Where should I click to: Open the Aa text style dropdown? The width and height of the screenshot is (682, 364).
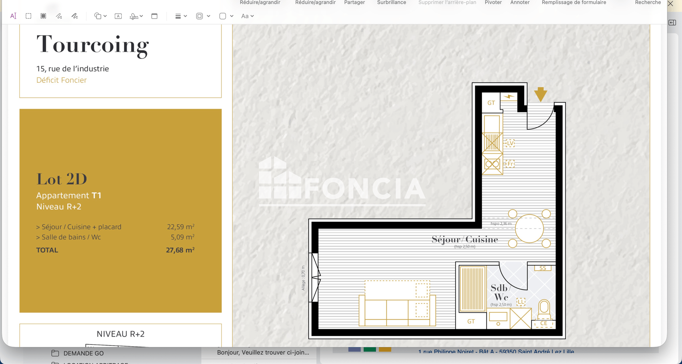coord(248,16)
